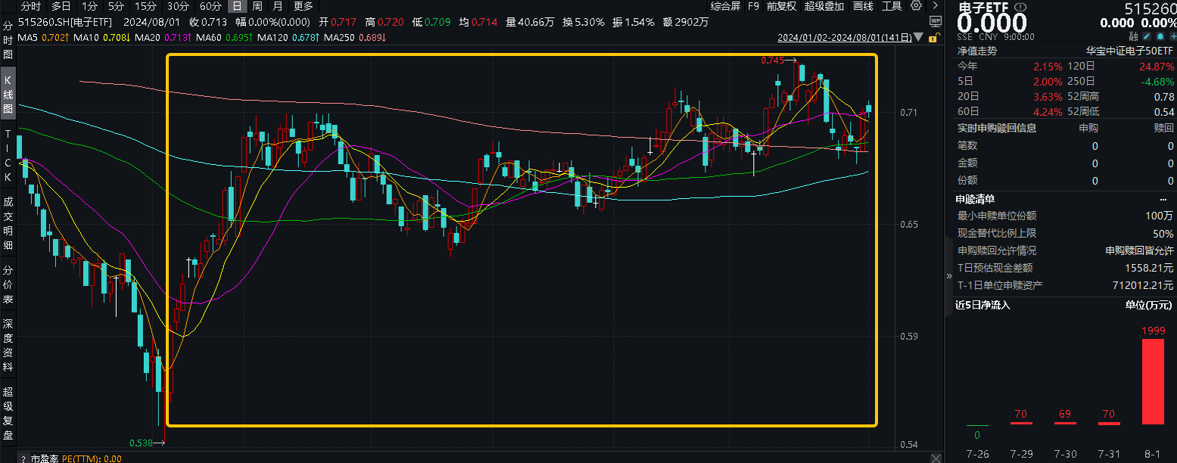
Task: Expand the date range dropdown triangle
Action: pos(919,37)
